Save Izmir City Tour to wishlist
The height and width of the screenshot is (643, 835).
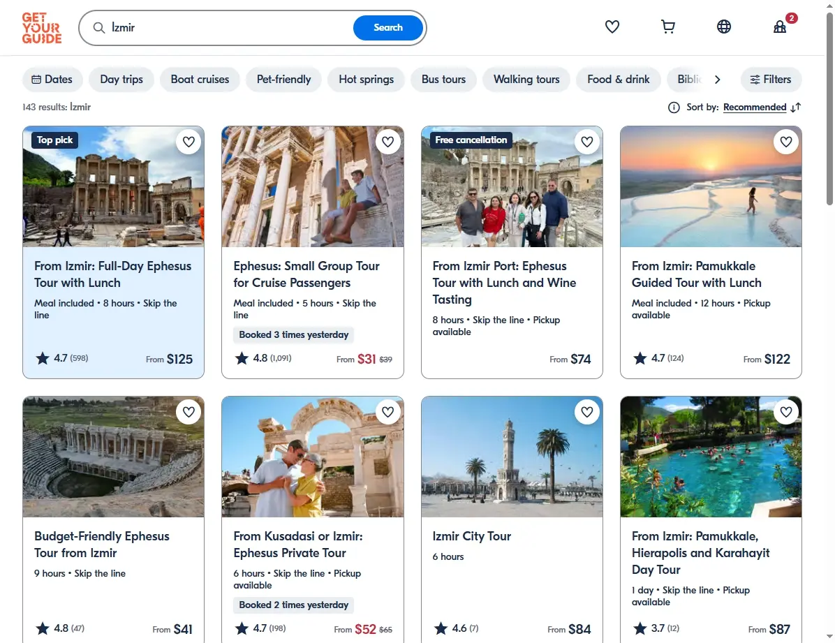(x=587, y=412)
